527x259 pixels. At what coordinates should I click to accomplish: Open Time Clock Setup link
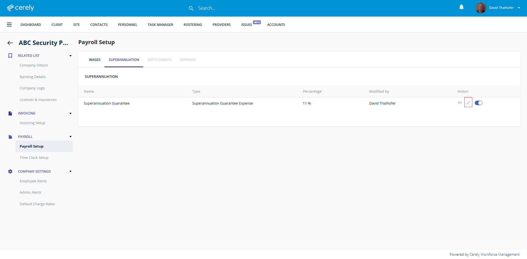coord(34,158)
